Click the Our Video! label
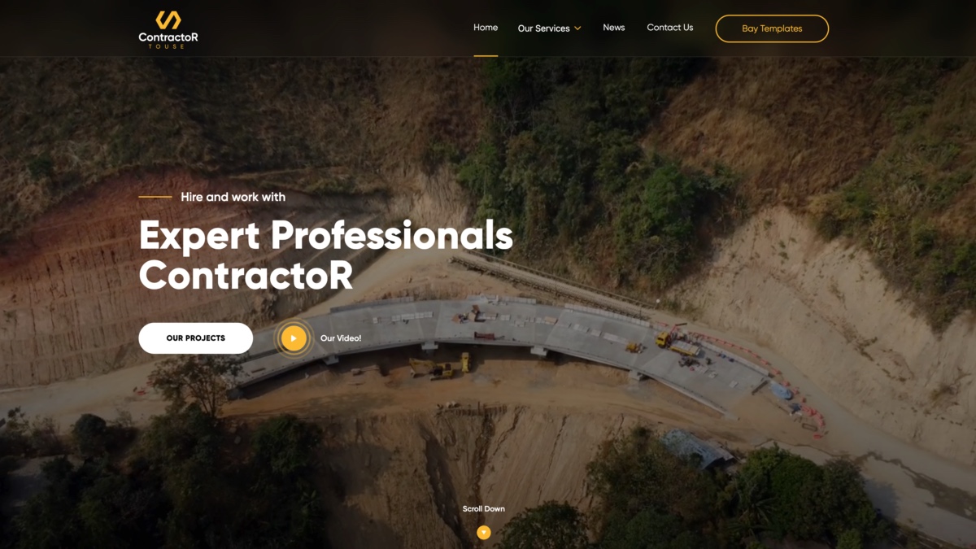976x549 pixels. pyautogui.click(x=341, y=338)
